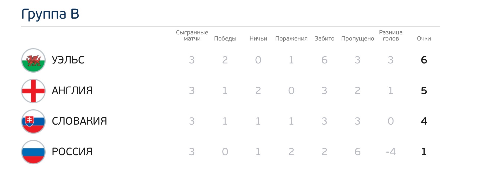Image resolution: width=486 pixels, height=173 pixels.
Task: Click England's bold points value 5
Action: point(424,91)
